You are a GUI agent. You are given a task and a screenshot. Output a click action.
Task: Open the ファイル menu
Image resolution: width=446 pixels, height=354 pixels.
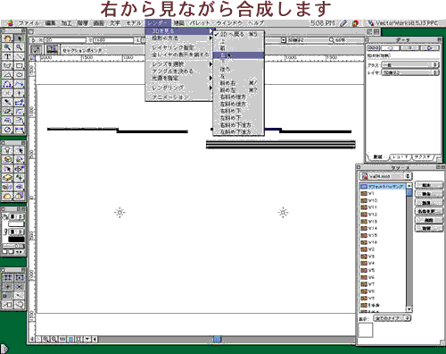coord(29,23)
